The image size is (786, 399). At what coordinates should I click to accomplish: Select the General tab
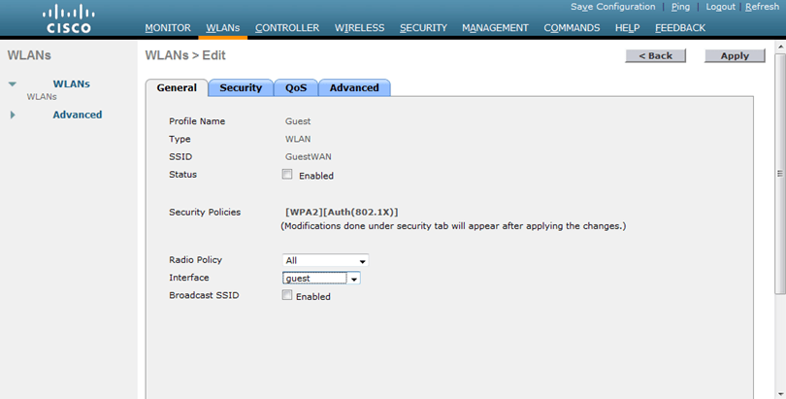tap(177, 88)
